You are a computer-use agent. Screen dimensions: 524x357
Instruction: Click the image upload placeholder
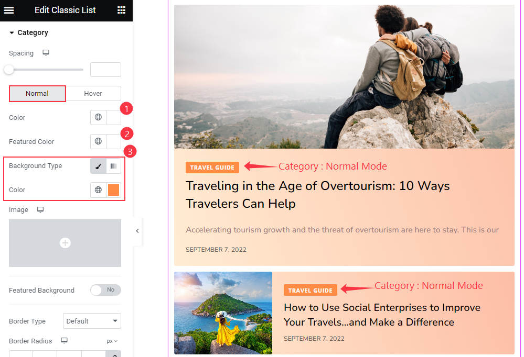point(65,243)
